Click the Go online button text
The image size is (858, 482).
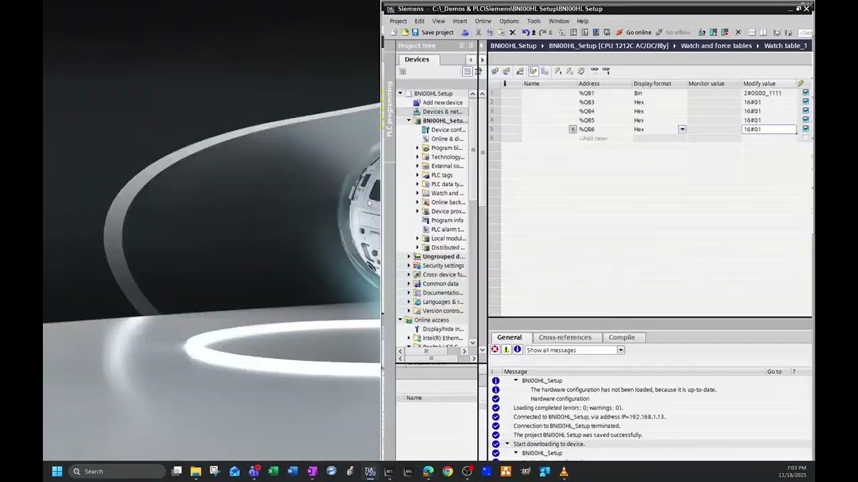638,32
